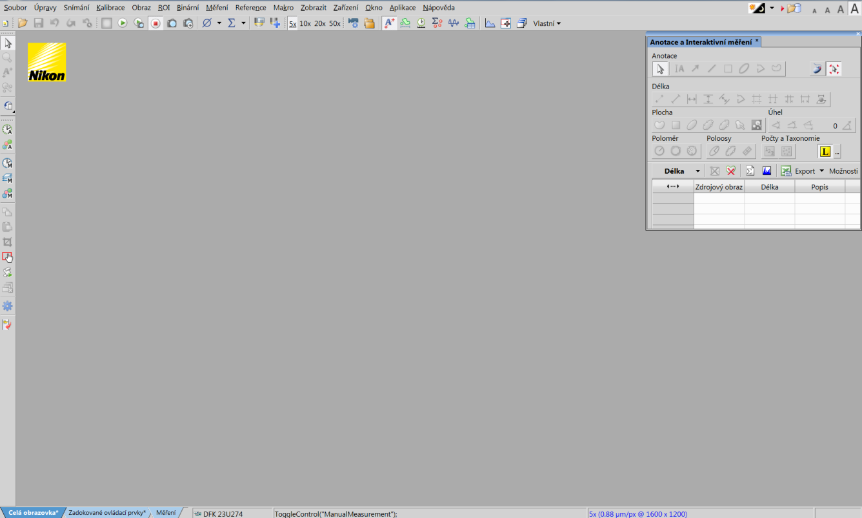Click the ellipsis button beside yellow L
This screenshot has height=518, width=862.
click(x=837, y=152)
